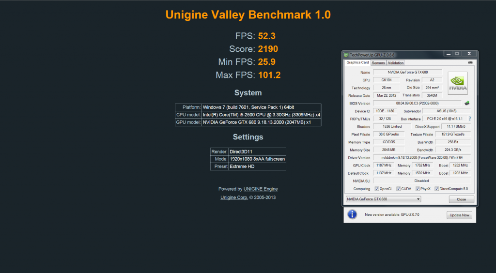Click the Platform Windows 7 table cell
The image size is (496, 273).
point(261,107)
